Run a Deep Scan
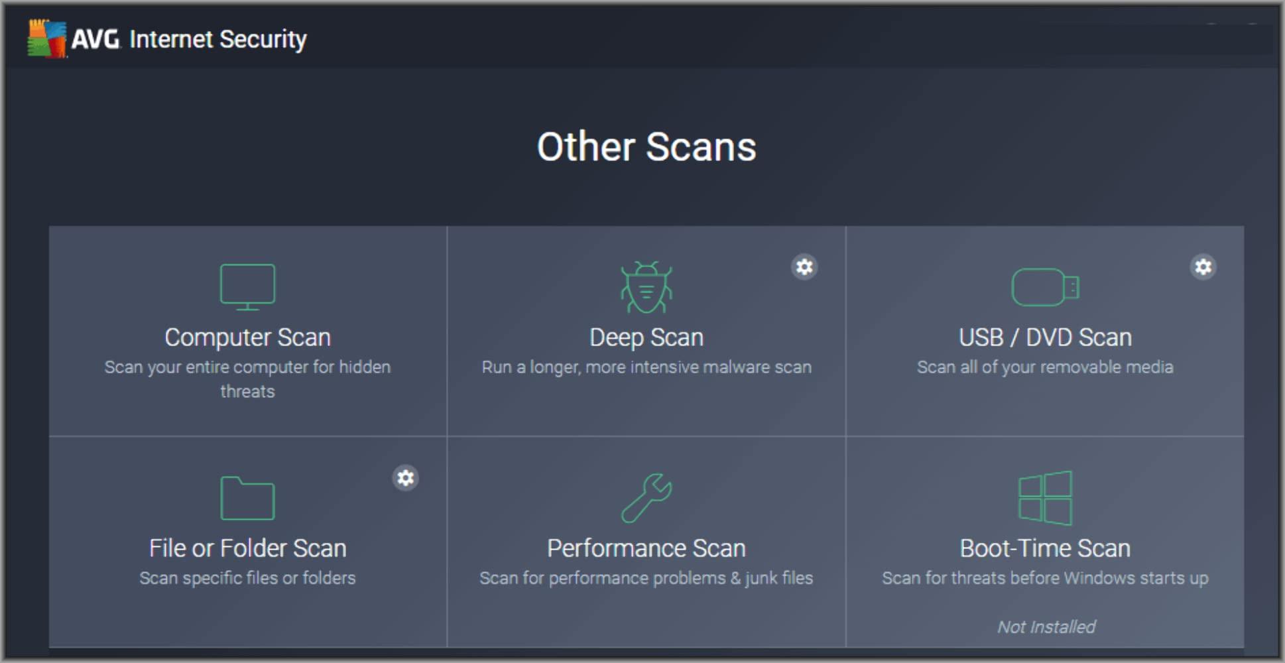This screenshot has width=1285, height=663. [646, 337]
